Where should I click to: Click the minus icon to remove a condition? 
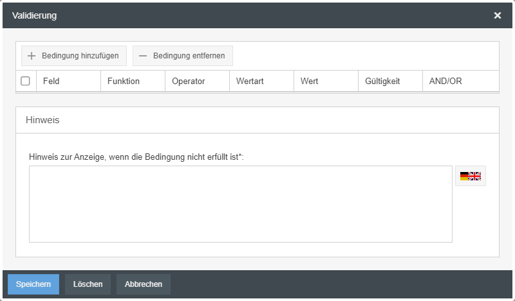[x=142, y=56]
